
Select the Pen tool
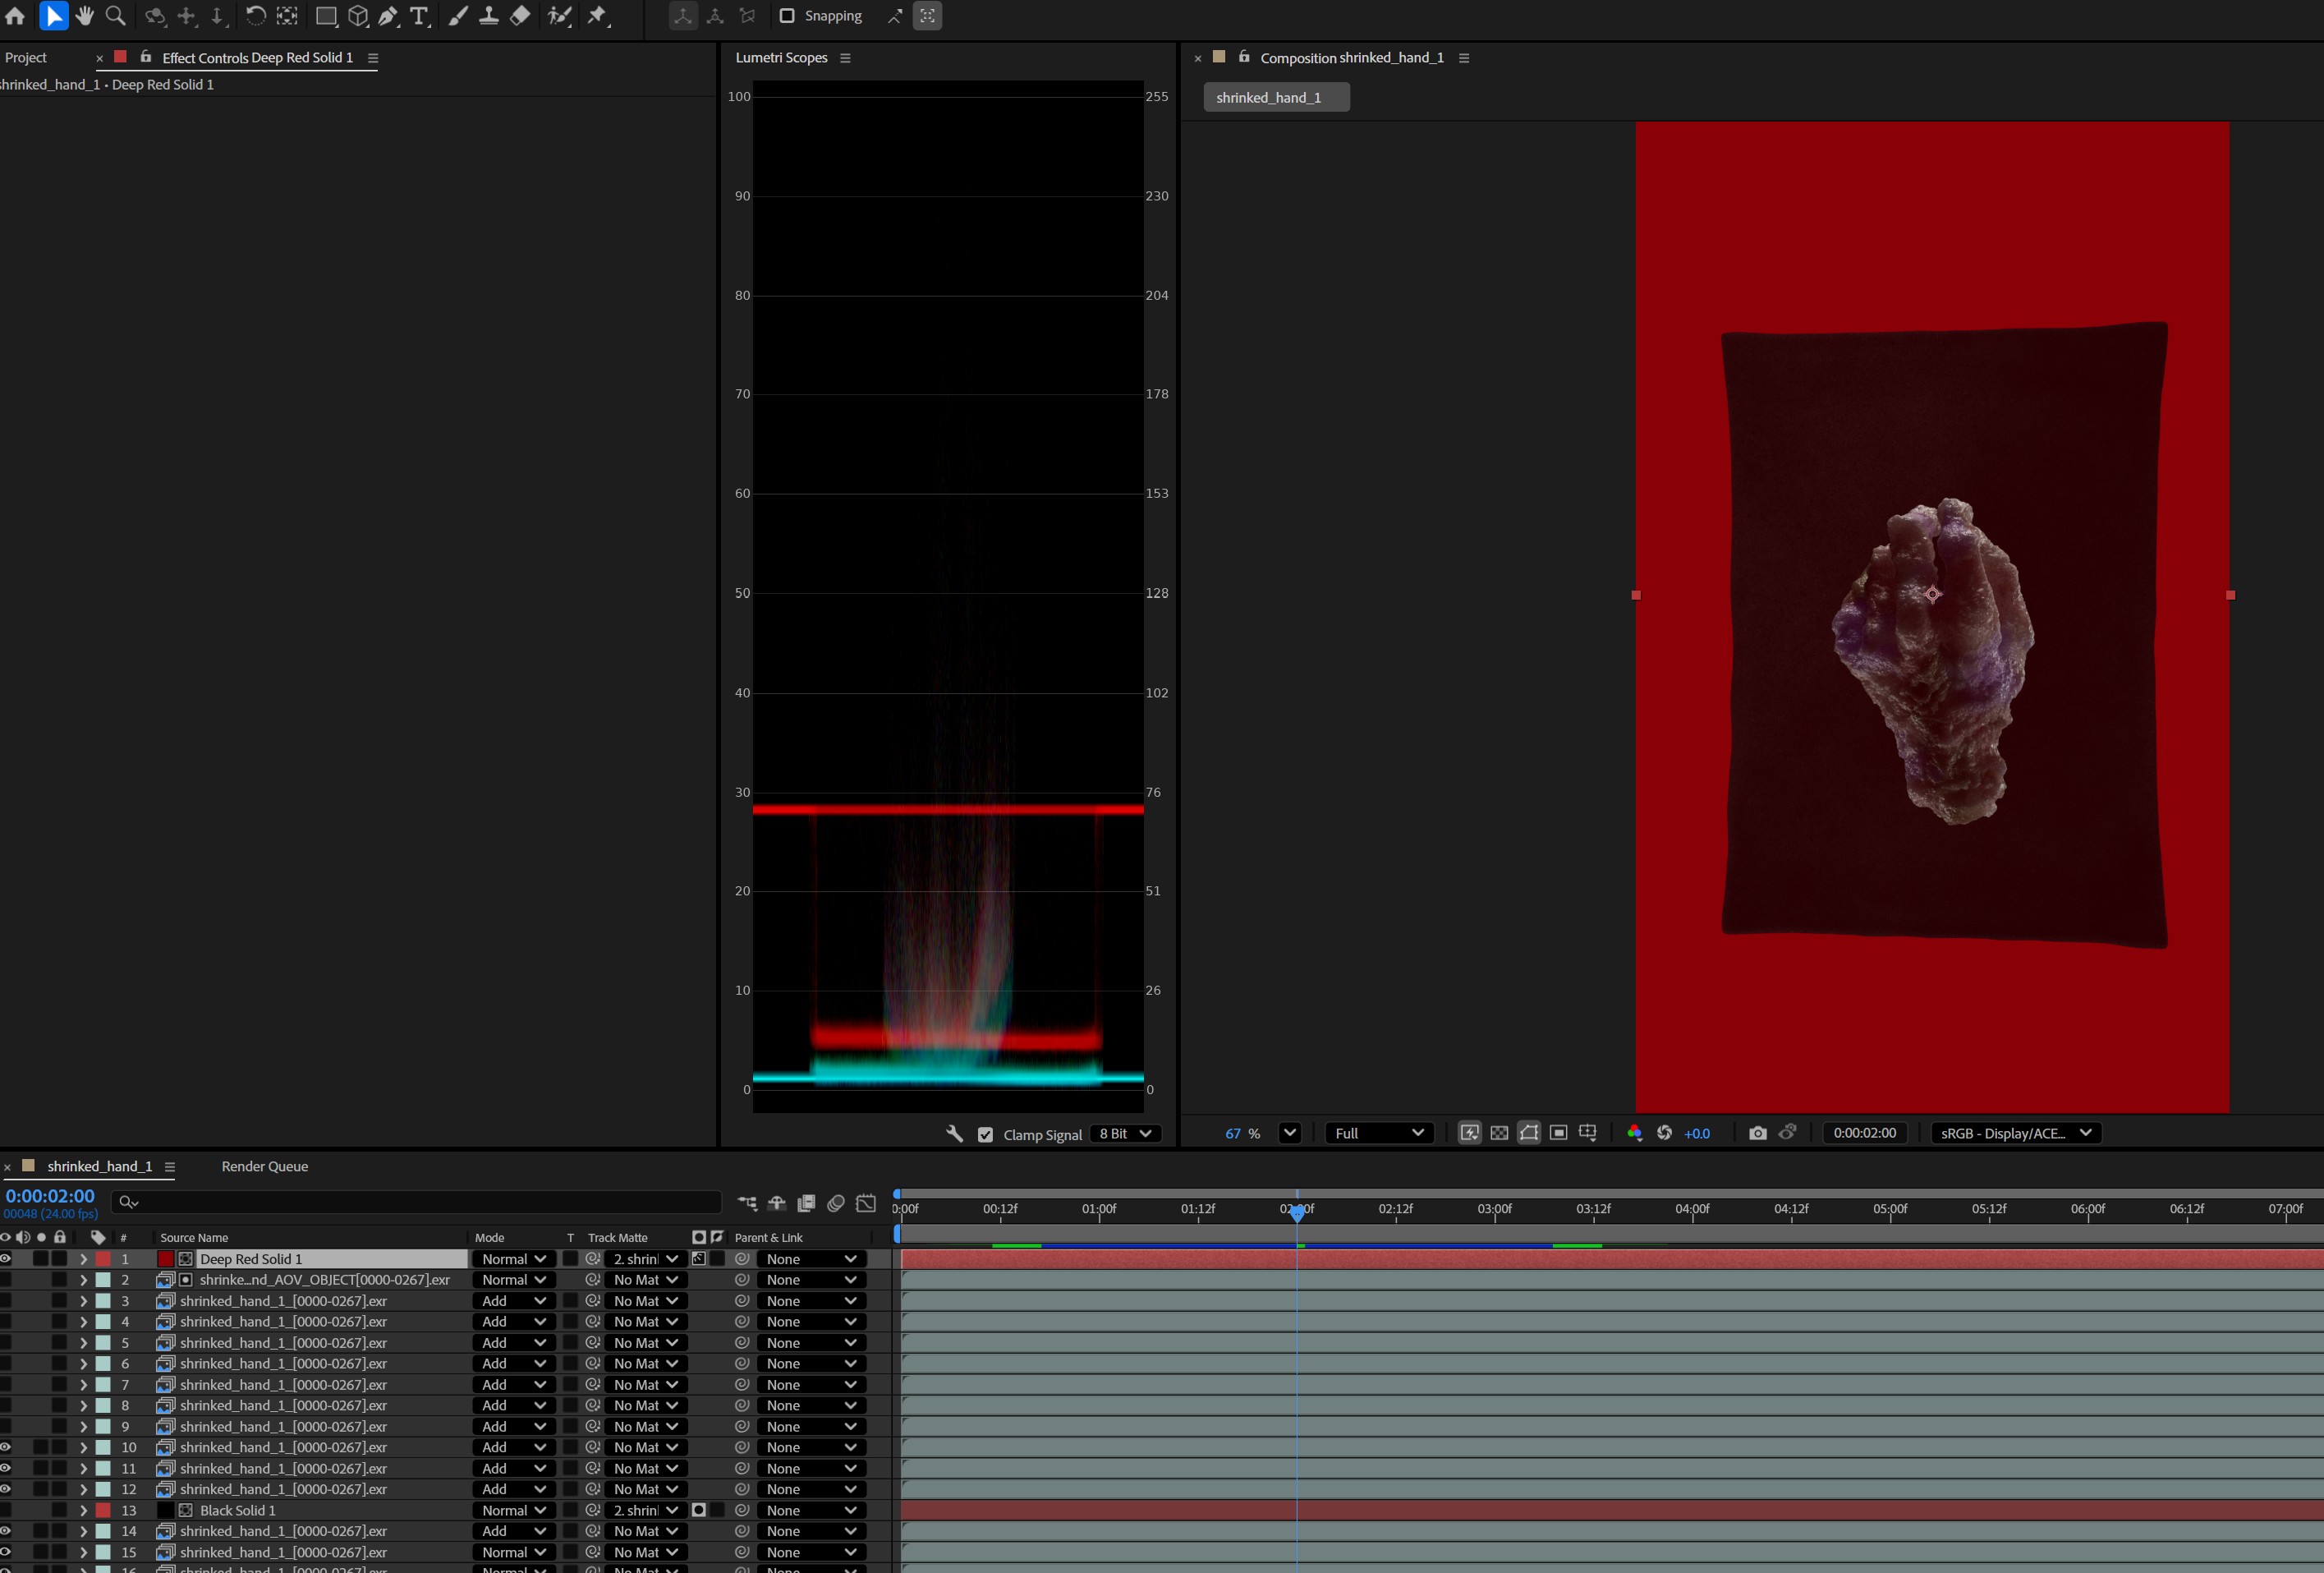pyautogui.click(x=388, y=16)
